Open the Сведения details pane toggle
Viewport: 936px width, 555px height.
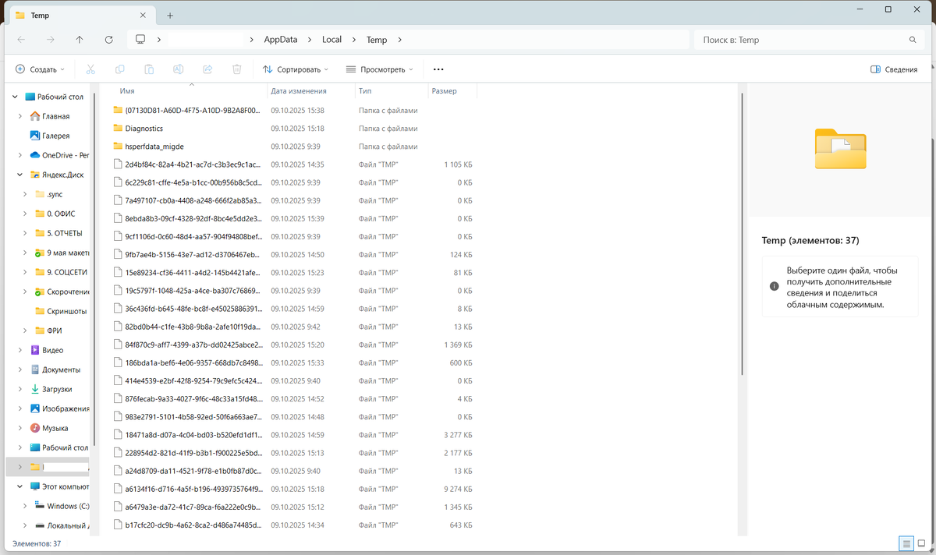pyautogui.click(x=894, y=69)
